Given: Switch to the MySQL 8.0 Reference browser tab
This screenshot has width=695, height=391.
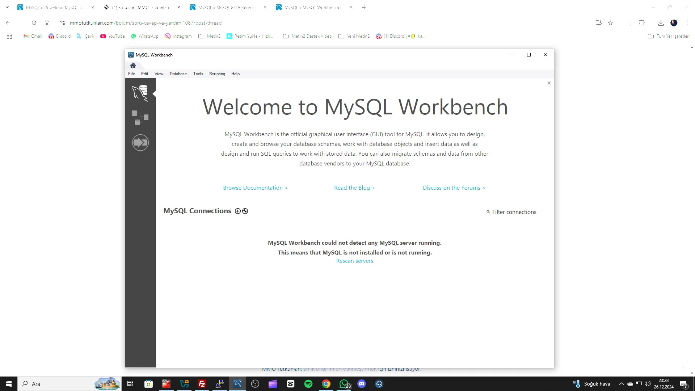Looking at the screenshot, I should pyautogui.click(x=227, y=7).
